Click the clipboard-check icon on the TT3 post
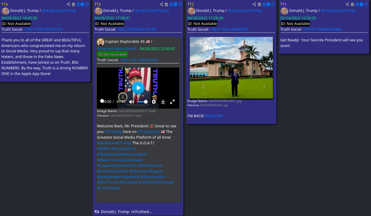Screen dimensions: 371x216 pyautogui.click(x=166, y=4)
